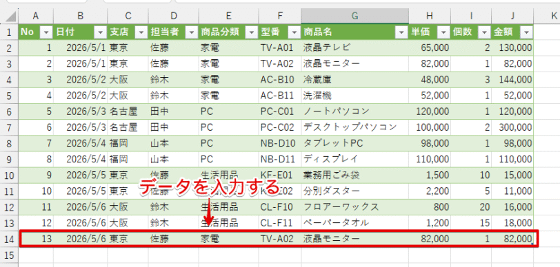The height and width of the screenshot is (267, 560).
Task: Click model number CL-F11 cell
Action: pos(280,223)
